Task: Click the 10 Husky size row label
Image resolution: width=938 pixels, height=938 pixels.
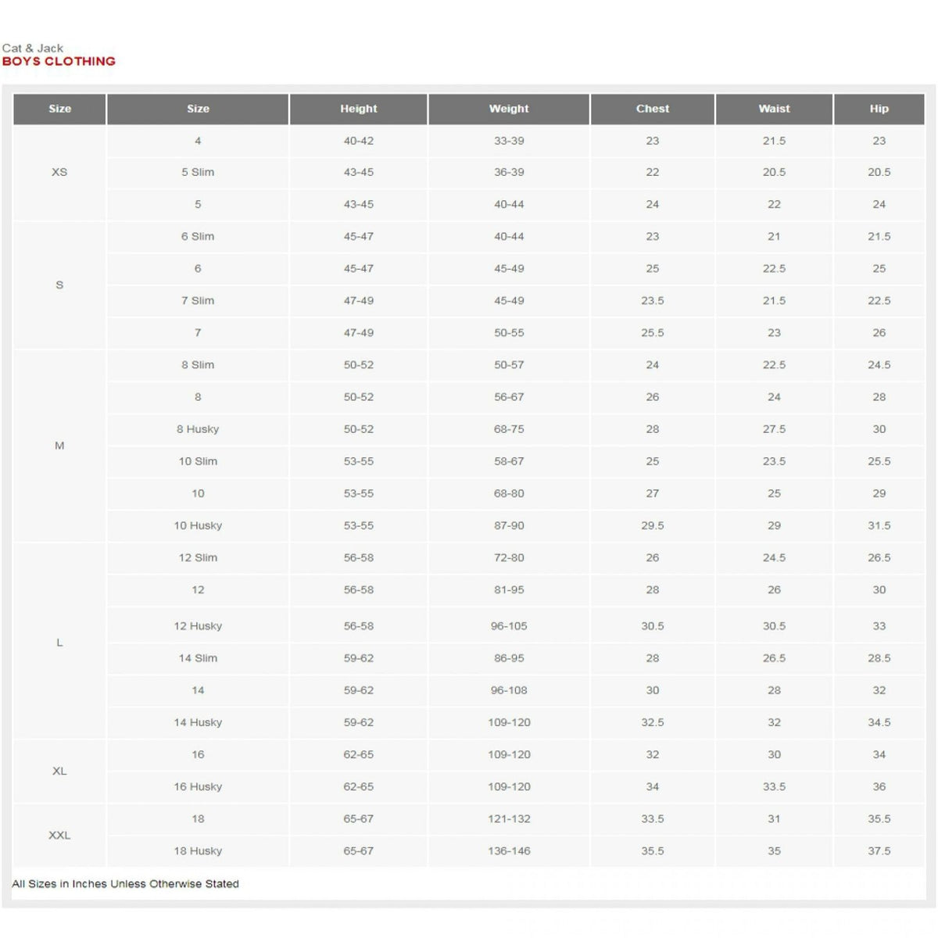Action: click(x=198, y=525)
